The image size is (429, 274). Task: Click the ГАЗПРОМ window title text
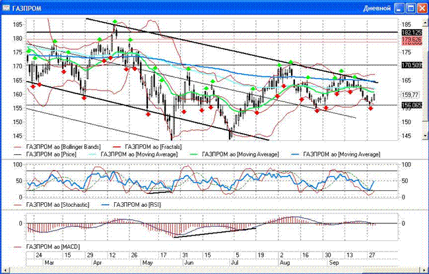point(27,9)
